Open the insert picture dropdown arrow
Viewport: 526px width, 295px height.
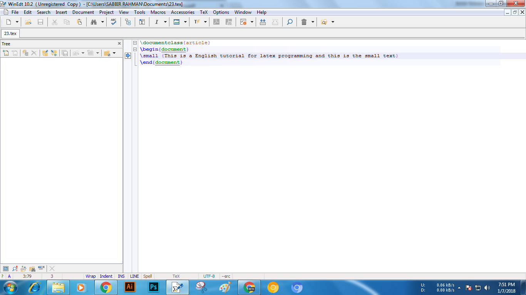click(185, 22)
